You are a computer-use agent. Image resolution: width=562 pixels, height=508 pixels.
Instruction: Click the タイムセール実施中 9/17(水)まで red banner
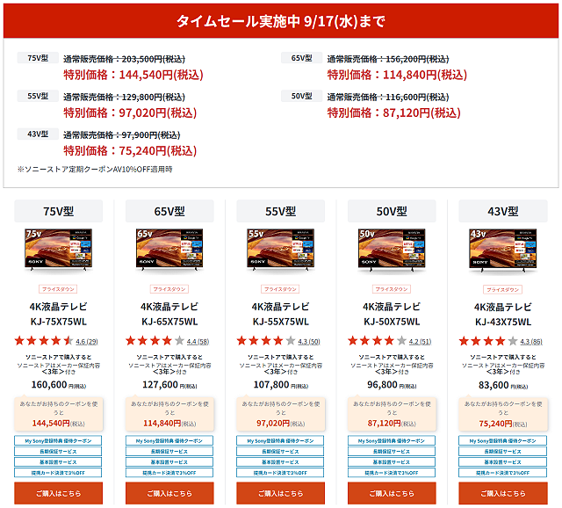point(281,21)
